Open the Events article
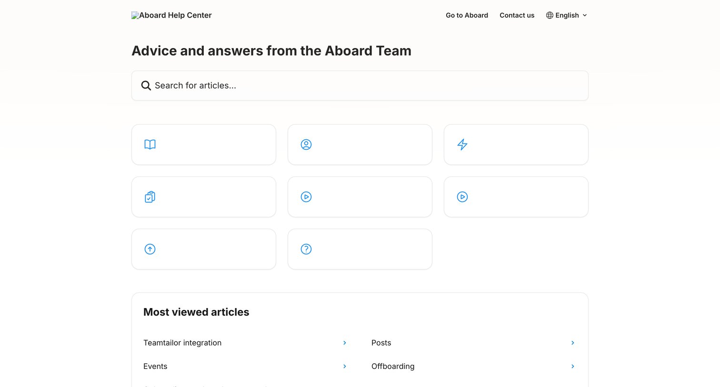Viewport: 720px width, 387px height. [245, 366]
